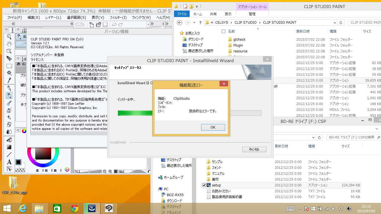Select the 3D Object operation tool

pyautogui.click(x=9, y=51)
